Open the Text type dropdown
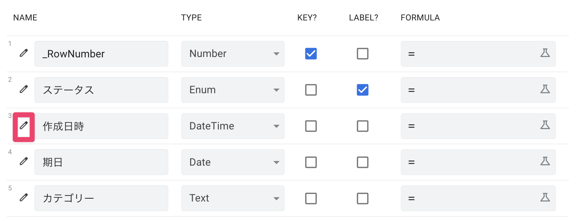This screenshot has height=218, width=572. pyautogui.click(x=233, y=198)
